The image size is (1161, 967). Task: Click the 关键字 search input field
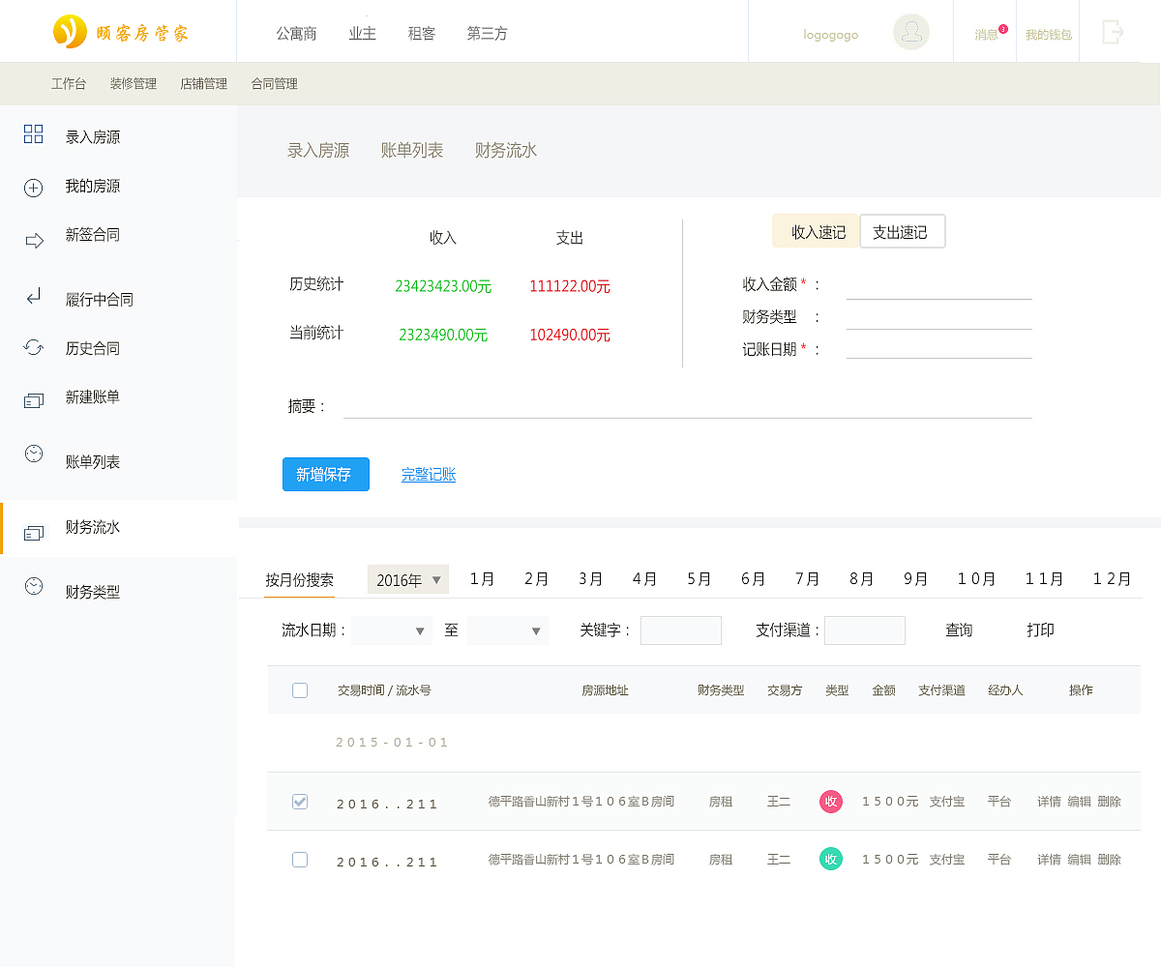point(680,630)
